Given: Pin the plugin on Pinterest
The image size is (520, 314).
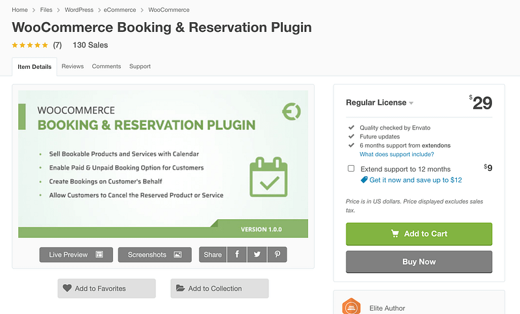Looking at the screenshot, I should point(277,255).
